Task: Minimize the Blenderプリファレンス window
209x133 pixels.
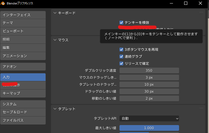Action: click(171, 3)
